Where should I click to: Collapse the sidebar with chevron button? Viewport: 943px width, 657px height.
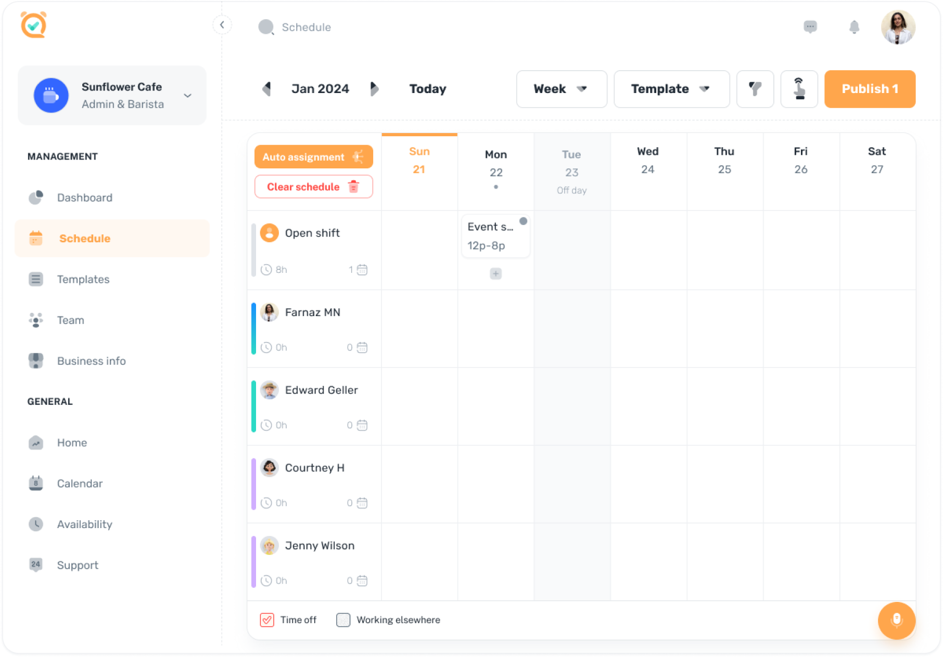222,24
